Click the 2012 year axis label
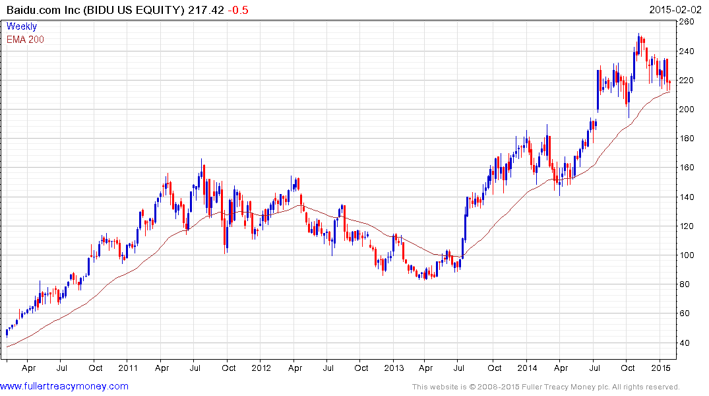This screenshot has height=396, width=709. [261, 368]
